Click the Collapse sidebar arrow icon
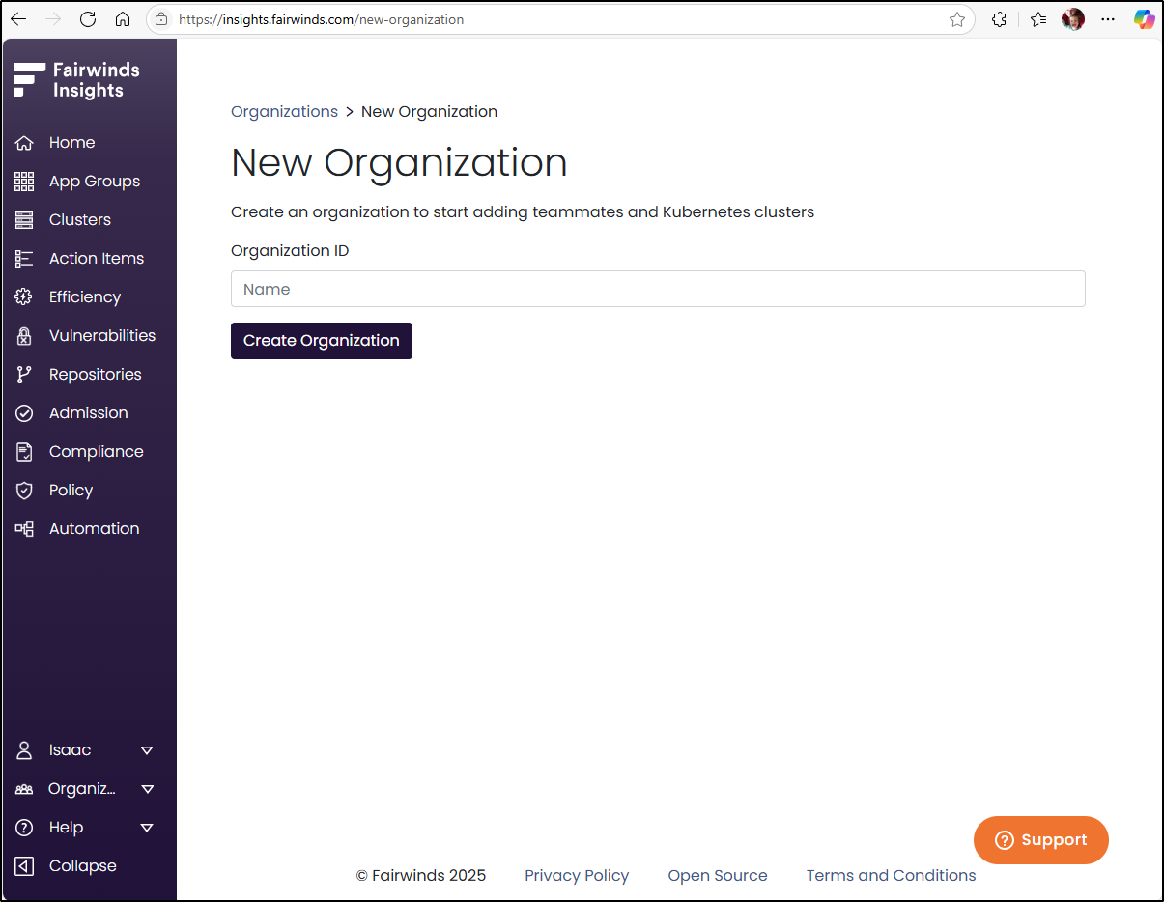1164x902 pixels. point(25,866)
